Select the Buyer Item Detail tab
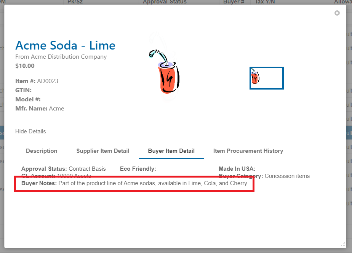This screenshot has width=352, height=253. (x=171, y=151)
